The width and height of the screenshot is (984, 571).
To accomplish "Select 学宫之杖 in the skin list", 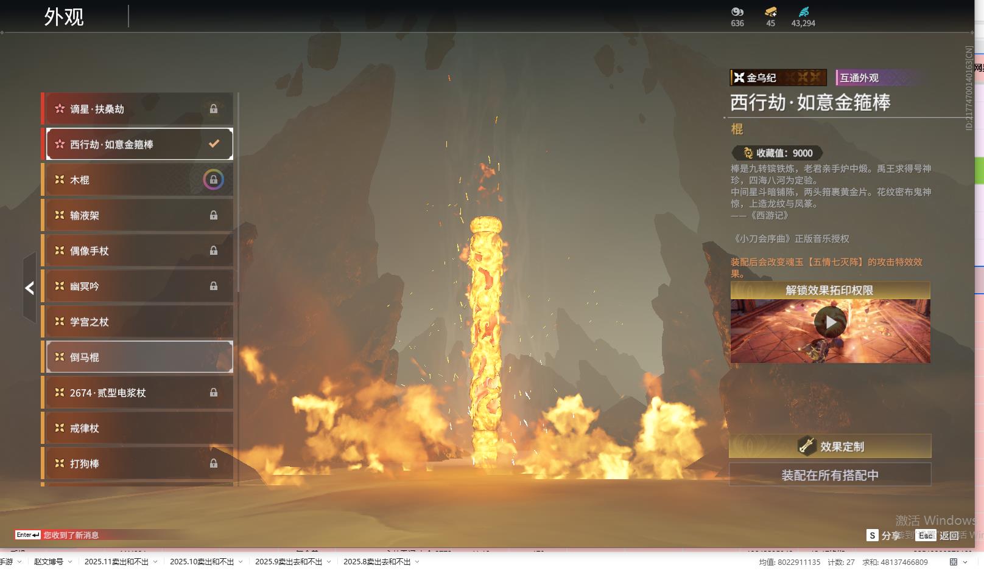I will tap(139, 322).
